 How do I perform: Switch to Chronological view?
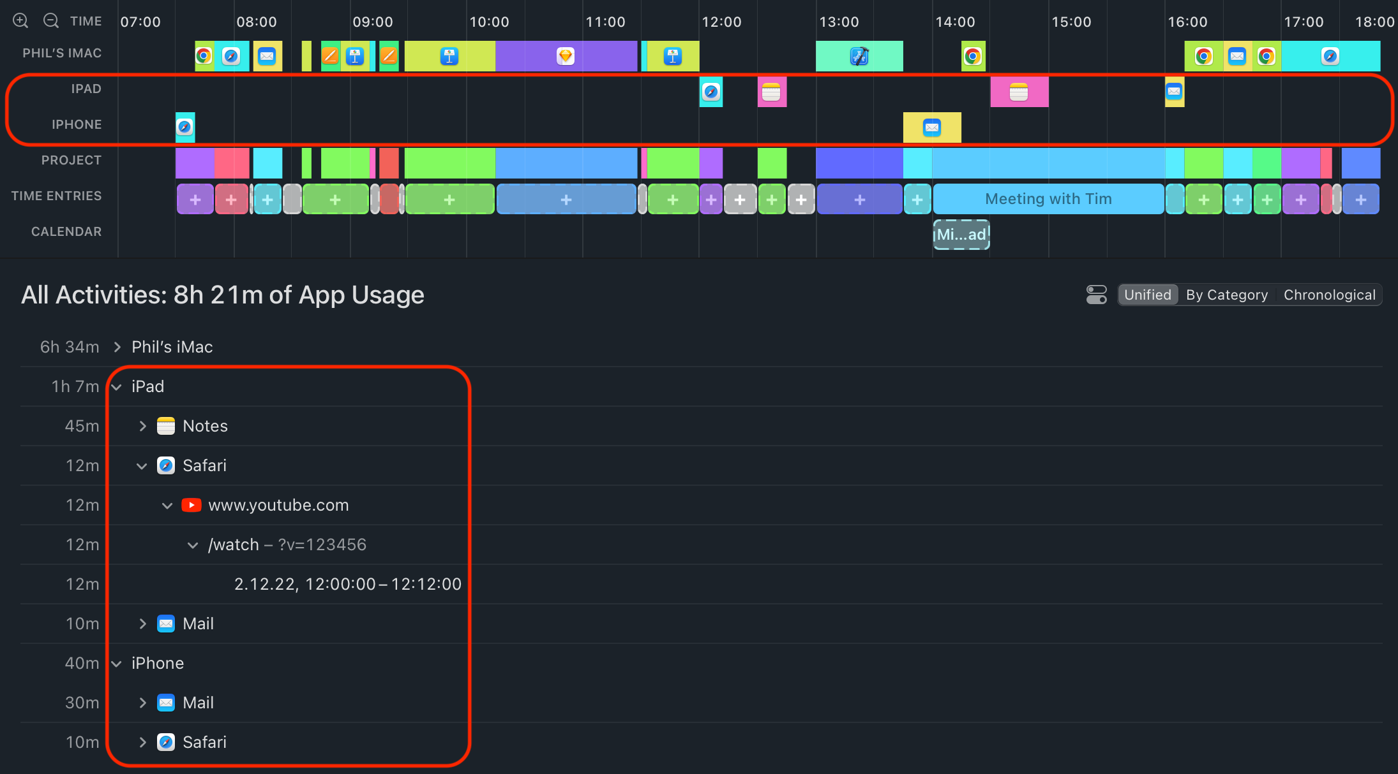pyautogui.click(x=1330, y=295)
